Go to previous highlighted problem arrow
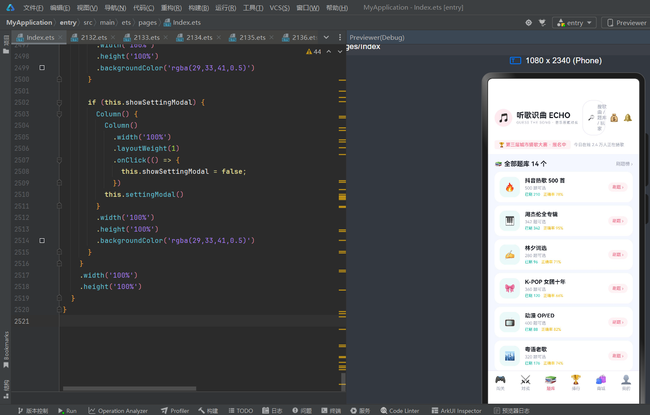Image resolution: width=650 pixels, height=415 pixels. 329,52
